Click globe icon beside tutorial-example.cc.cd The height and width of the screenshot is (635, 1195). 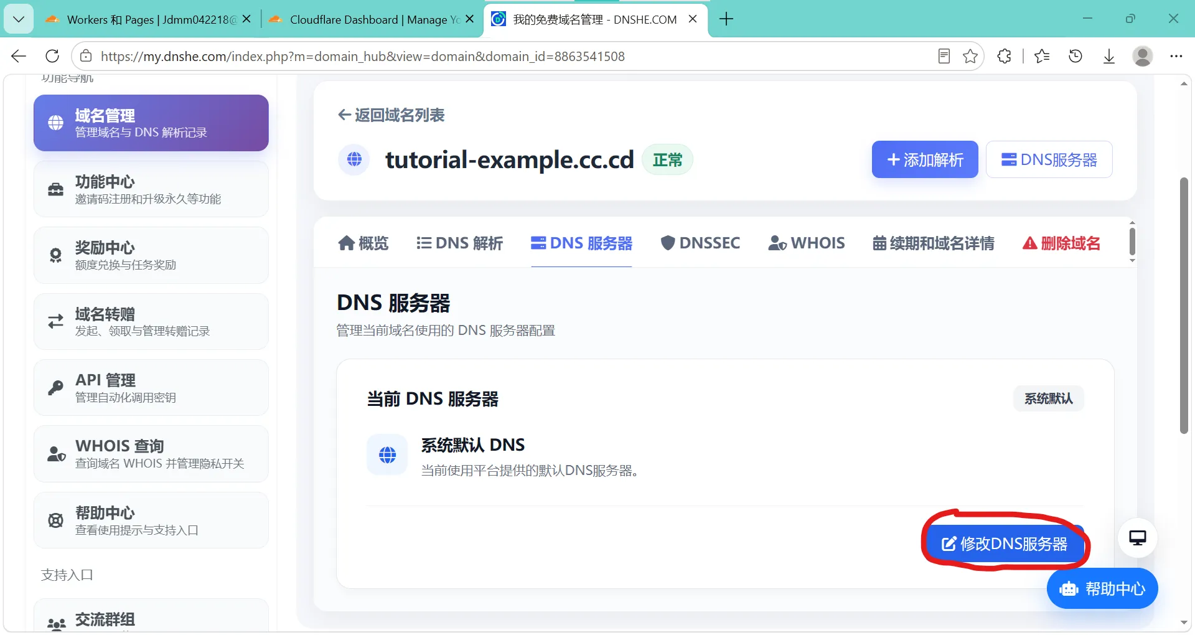click(354, 159)
